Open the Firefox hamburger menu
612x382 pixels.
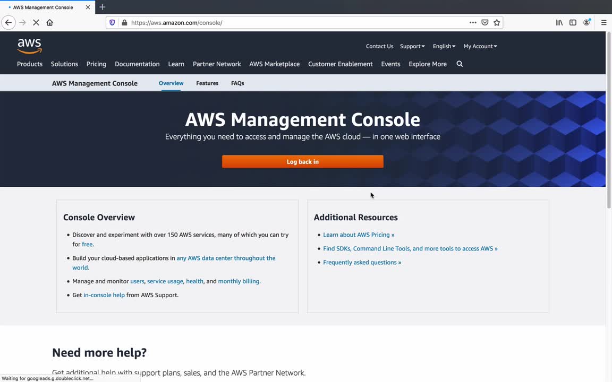[x=603, y=23]
